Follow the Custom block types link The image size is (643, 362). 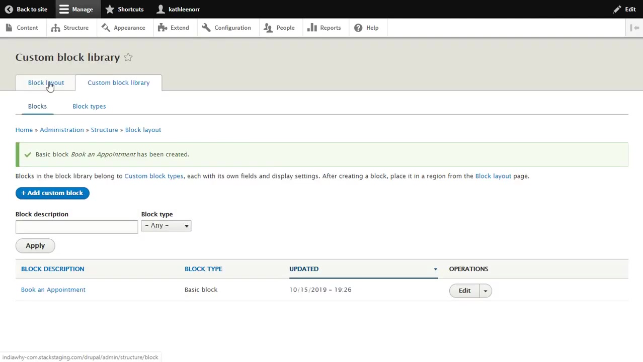click(153, 176)
